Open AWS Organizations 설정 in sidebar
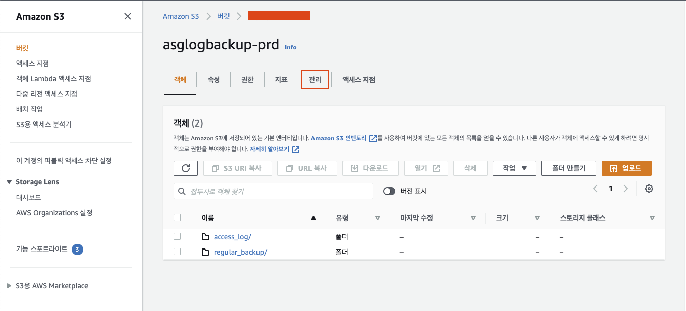The height and width of the screenshot is (311, 686). (54, 213)
